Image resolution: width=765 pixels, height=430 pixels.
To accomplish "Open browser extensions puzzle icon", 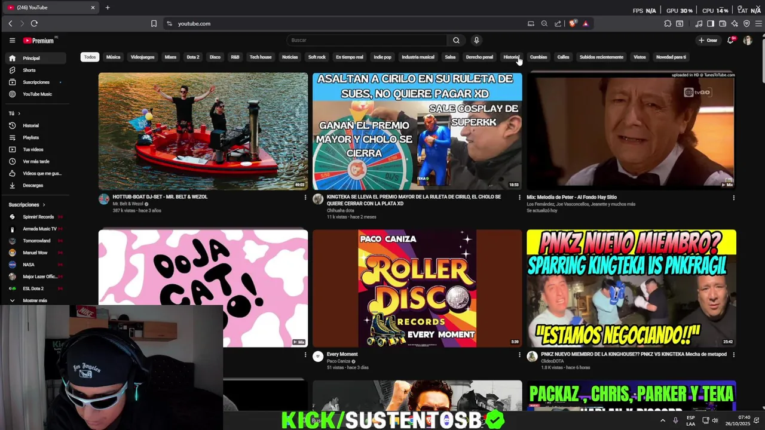I will (668, 23).
